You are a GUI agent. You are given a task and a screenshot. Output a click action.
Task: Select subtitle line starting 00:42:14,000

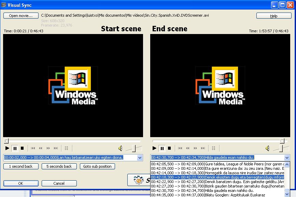pos(217,173)
